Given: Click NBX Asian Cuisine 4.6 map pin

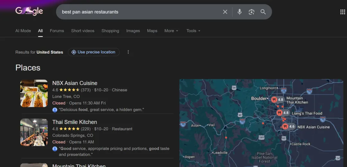Looking at the screenshot, I should click(289, 127).
